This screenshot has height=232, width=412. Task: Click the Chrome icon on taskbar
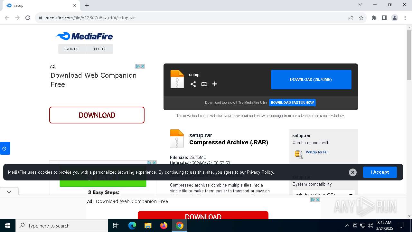(180, 226)
